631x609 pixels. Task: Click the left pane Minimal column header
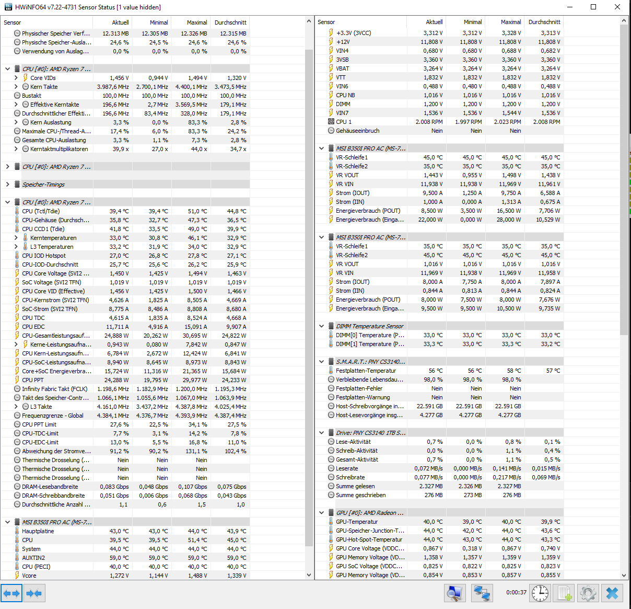point(151,22)
